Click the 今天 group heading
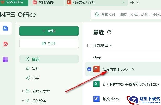This screenshot has height=105, width=161. [x=97, y=58]
